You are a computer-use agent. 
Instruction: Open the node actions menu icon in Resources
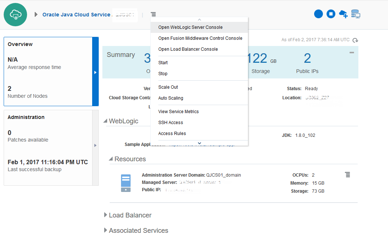point(348,175)
